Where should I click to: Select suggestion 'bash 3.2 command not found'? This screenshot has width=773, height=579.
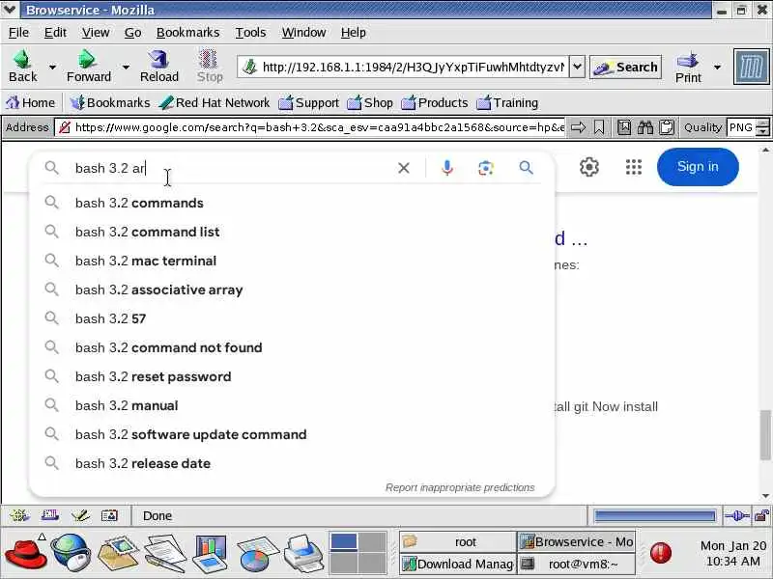(x=292, y=347)
